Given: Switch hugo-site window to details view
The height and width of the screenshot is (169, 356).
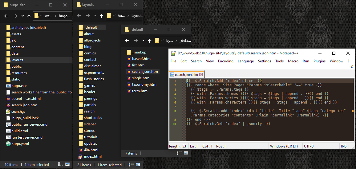Looking at the screenshot, I should [60, 165].
